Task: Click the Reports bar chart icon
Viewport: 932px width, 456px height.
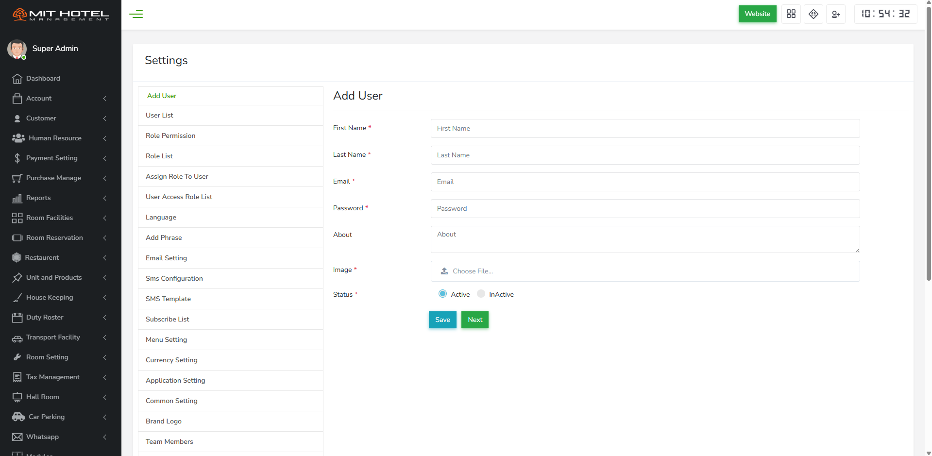Action: coord(17,198)
